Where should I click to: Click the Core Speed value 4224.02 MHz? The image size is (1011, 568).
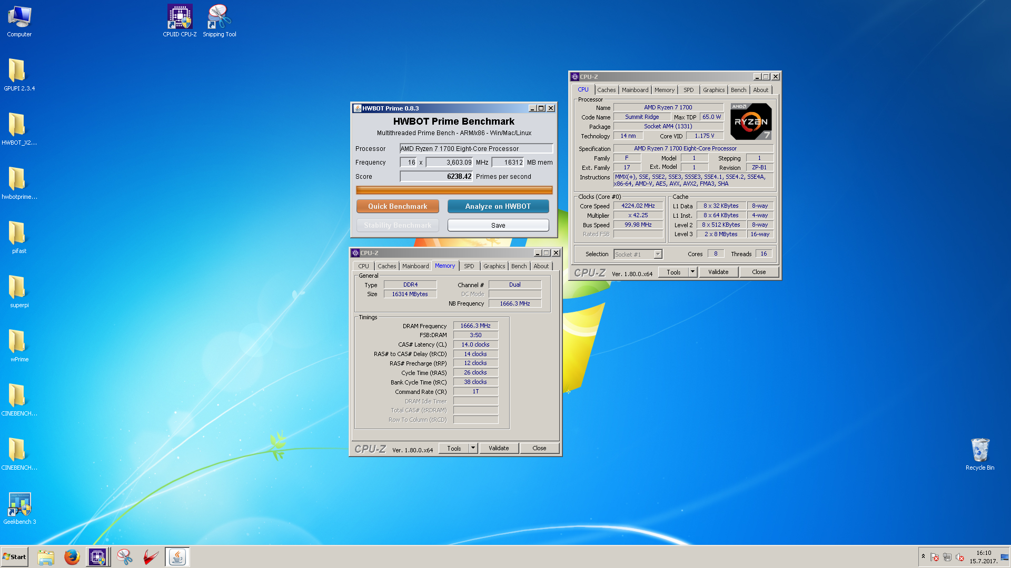638,206
